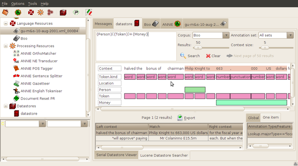Screen dimensions: 298x166
Task: Select ANNIE OrthoMatcher resource
Action: point(38,54)
